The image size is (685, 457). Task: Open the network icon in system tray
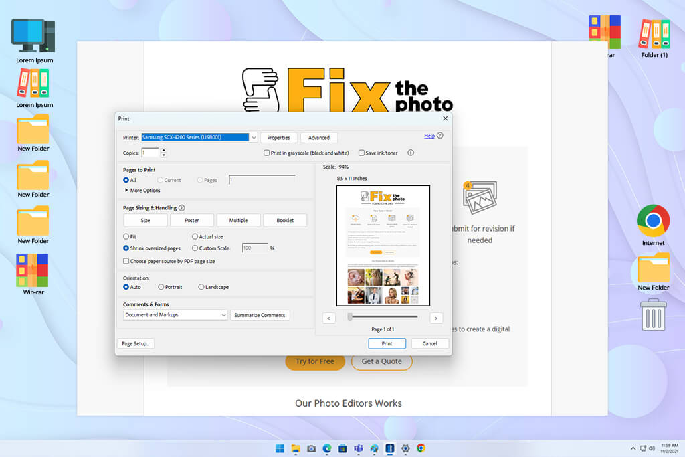click(x=643, y=448)
